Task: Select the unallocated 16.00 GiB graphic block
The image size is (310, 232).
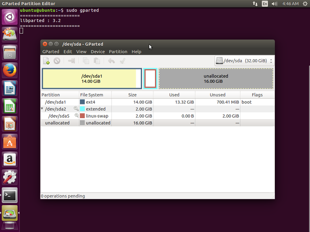Action: (216, 79)
